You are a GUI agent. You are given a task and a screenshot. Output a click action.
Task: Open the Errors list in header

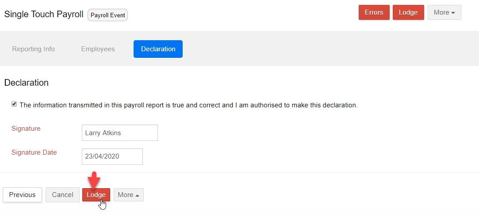(374, 12)
